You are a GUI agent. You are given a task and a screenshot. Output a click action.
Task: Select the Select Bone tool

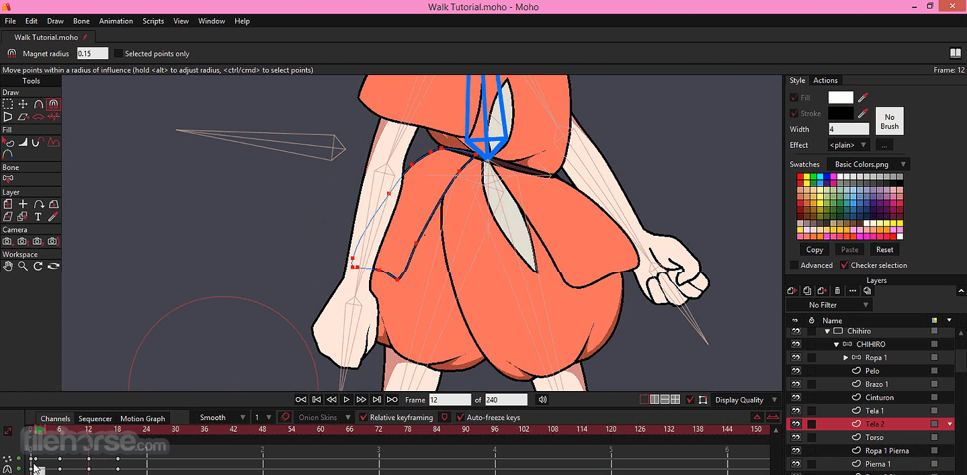(x=7, y=179)
